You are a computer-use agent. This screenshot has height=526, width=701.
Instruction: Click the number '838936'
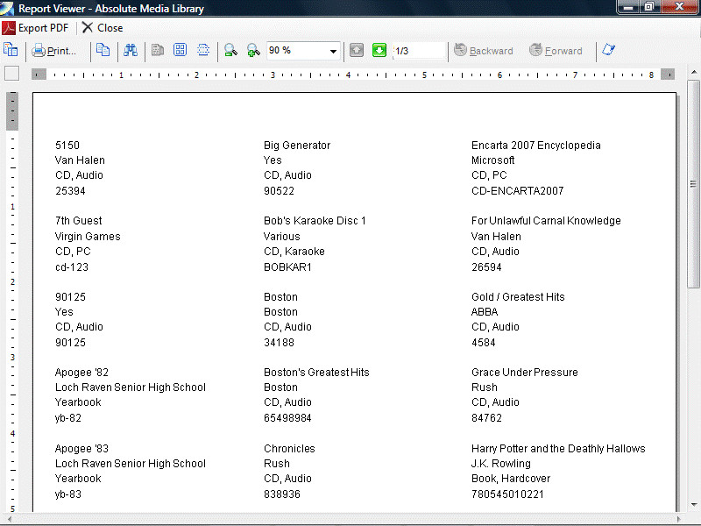(281, 494)
